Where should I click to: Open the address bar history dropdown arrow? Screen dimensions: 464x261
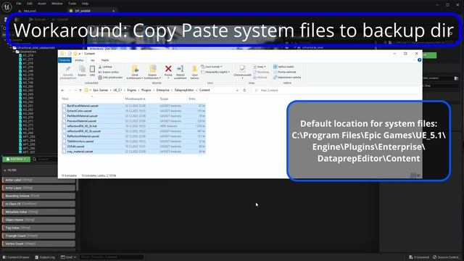coord(237,90)
